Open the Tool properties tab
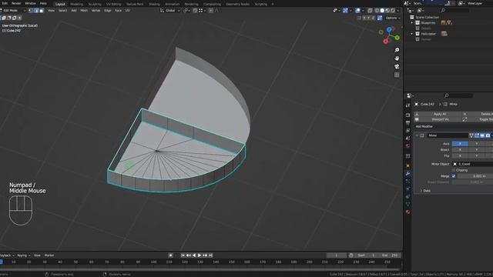 pyautogui.click(x=407, y=105)
